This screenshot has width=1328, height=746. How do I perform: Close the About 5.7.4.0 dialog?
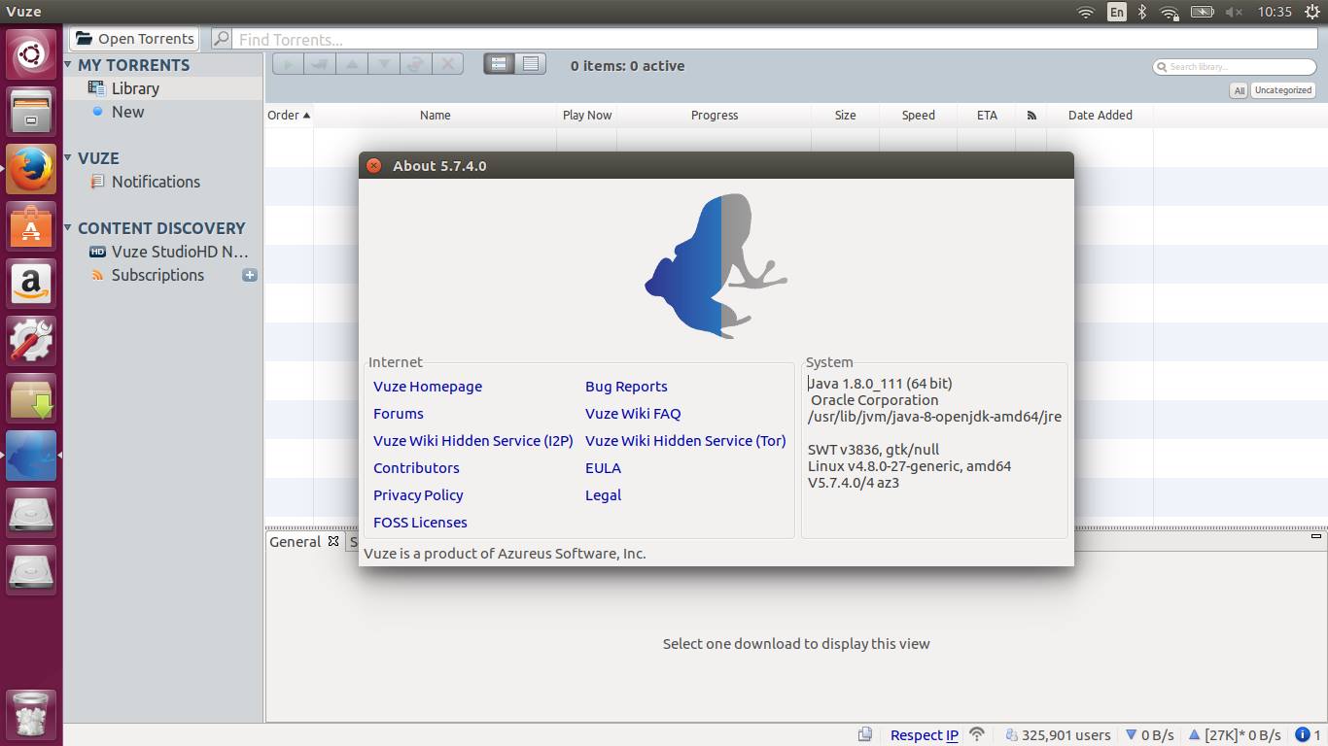(373, 166)
